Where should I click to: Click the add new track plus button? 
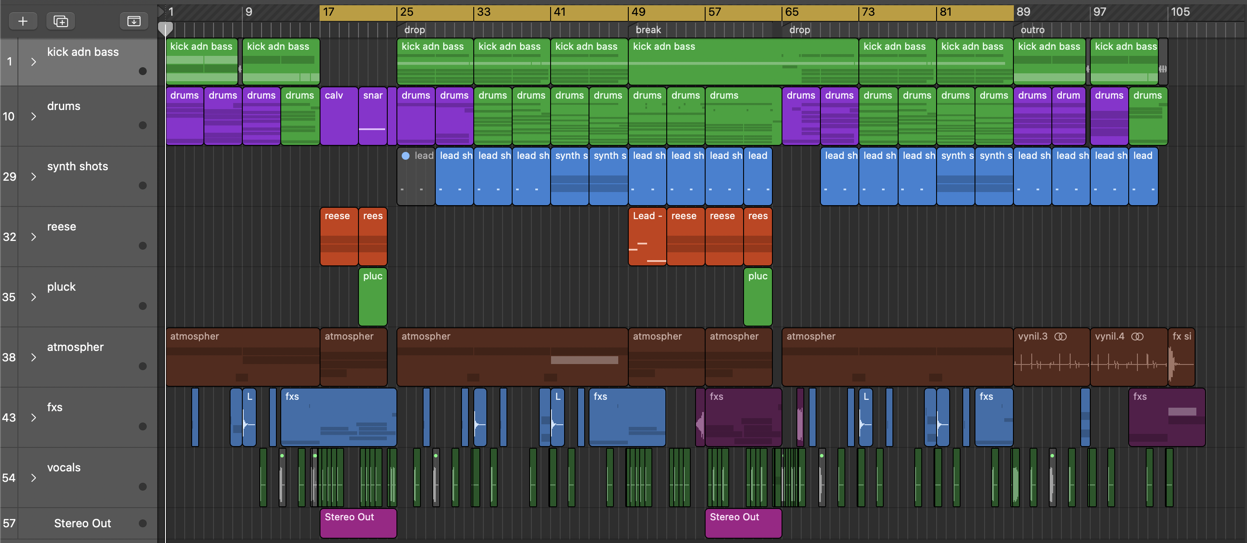tap(23, 21)
